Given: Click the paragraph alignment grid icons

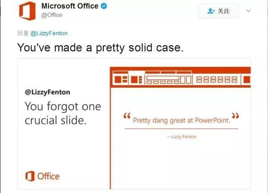Looking at the screenshot, I should (x=217, y=80).
